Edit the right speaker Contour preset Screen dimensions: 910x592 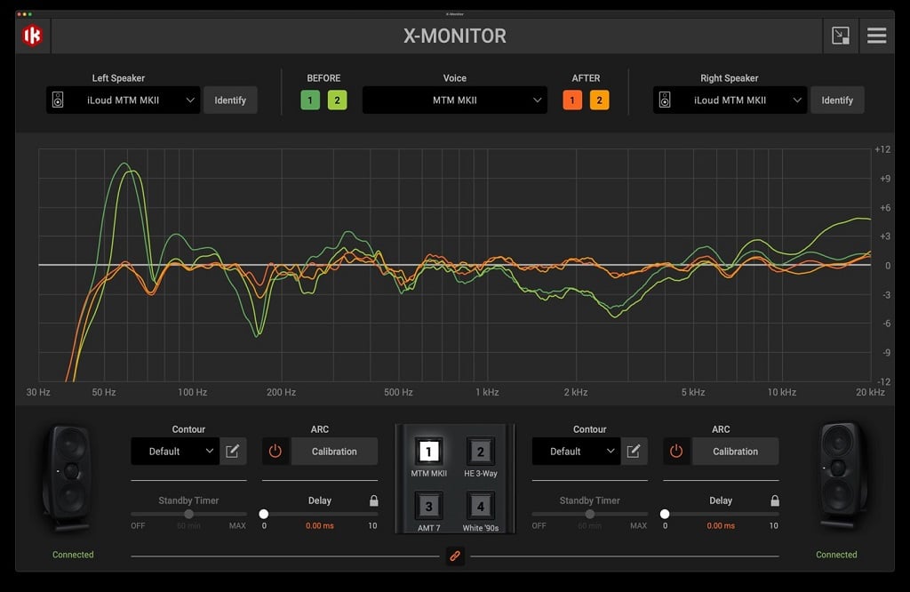[x=634, y=451]
